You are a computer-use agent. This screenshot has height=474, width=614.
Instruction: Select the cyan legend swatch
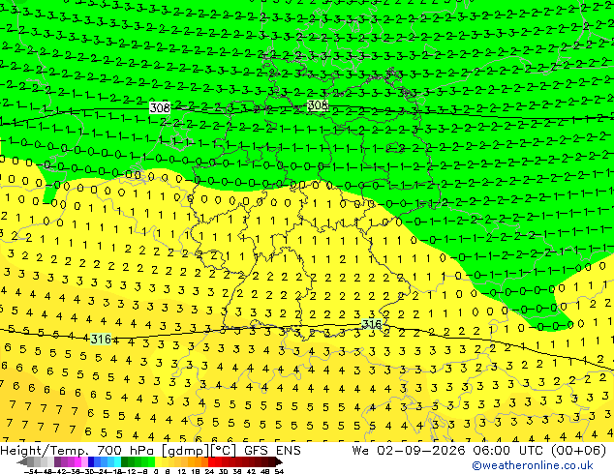(118, 461)
